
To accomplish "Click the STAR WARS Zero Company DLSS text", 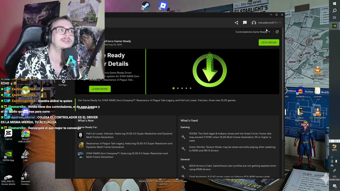I will (127, 155).
